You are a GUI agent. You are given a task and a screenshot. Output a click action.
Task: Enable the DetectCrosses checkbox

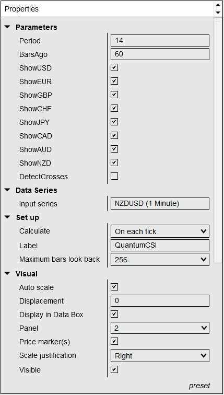click(114, 177)
